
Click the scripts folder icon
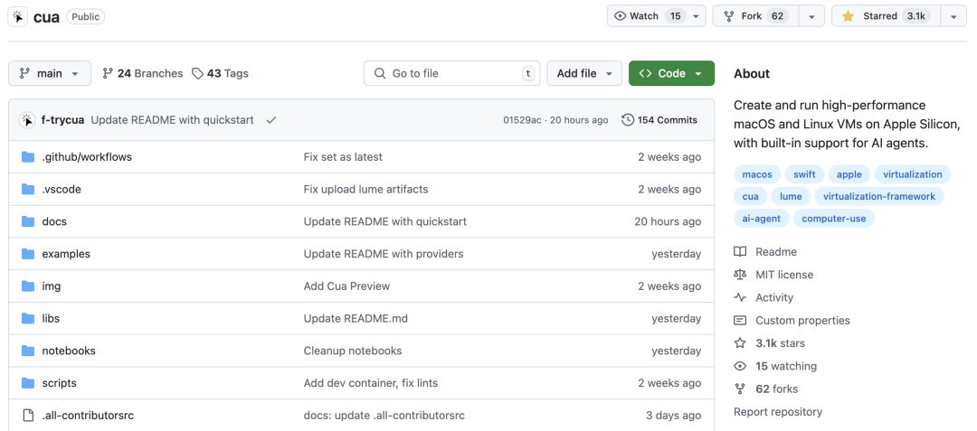coord(27,383)
